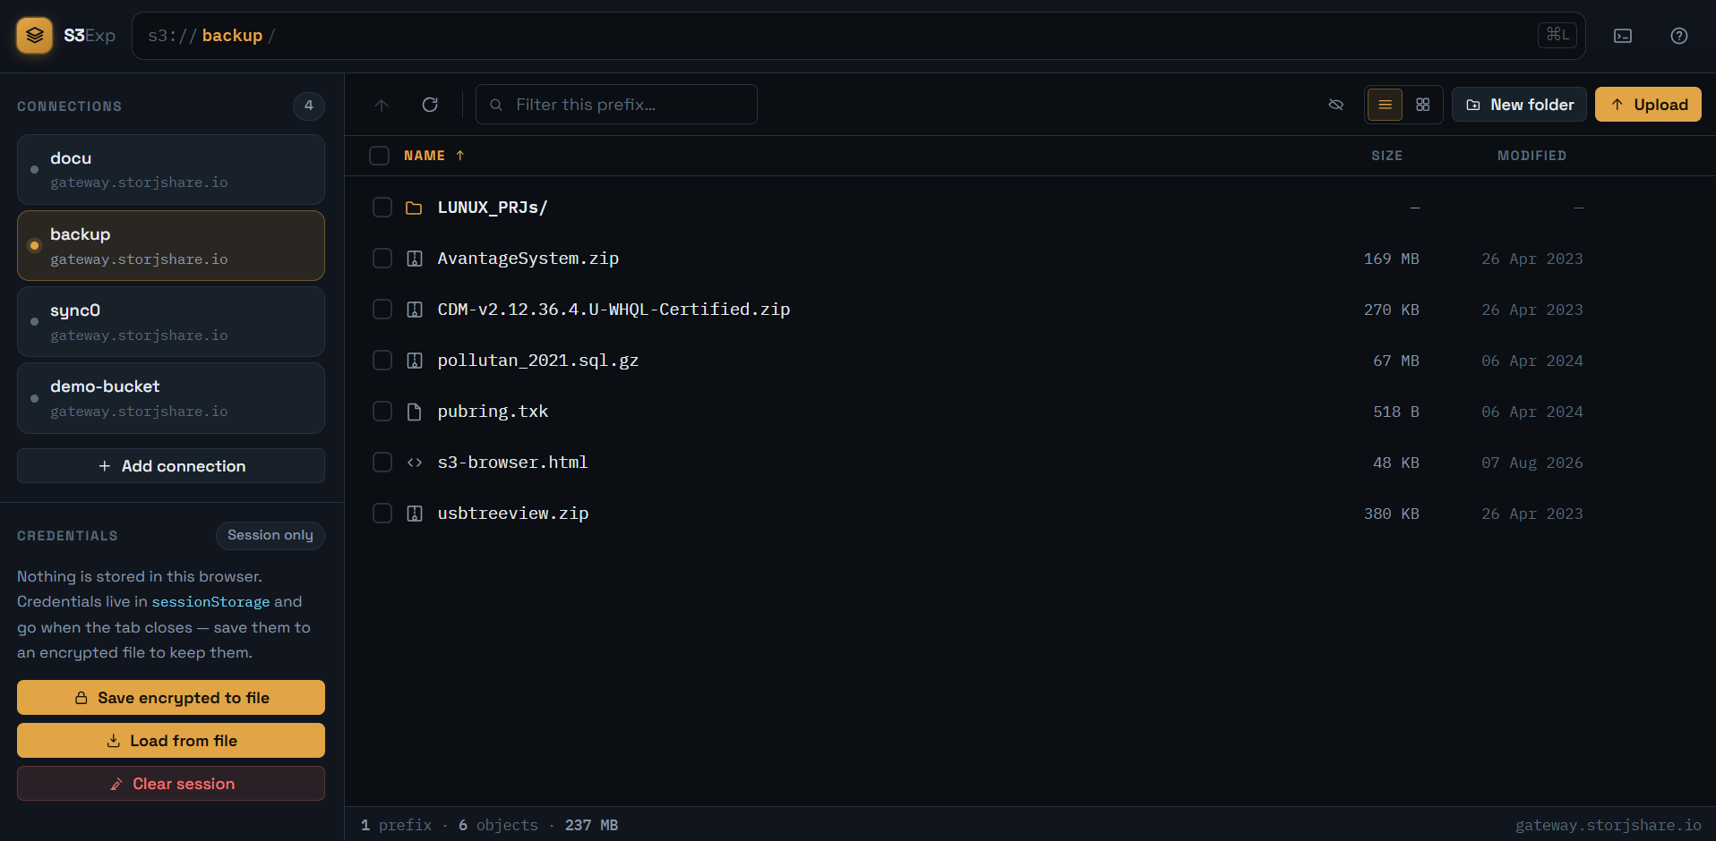Sort by the MODIFIED column header

click(1532, 156)
